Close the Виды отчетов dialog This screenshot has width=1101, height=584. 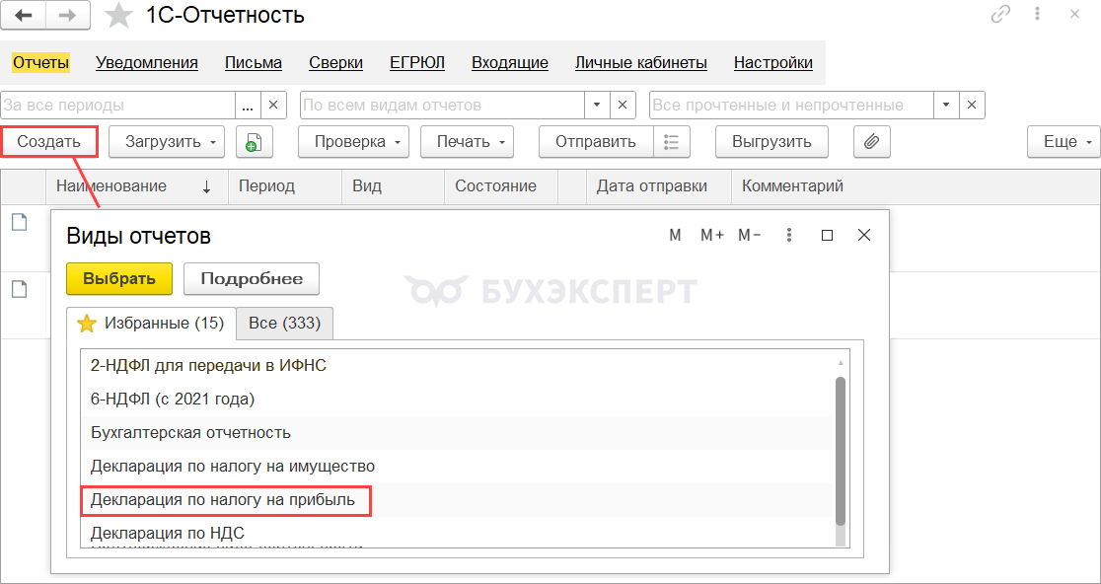[x=864, y=236]
